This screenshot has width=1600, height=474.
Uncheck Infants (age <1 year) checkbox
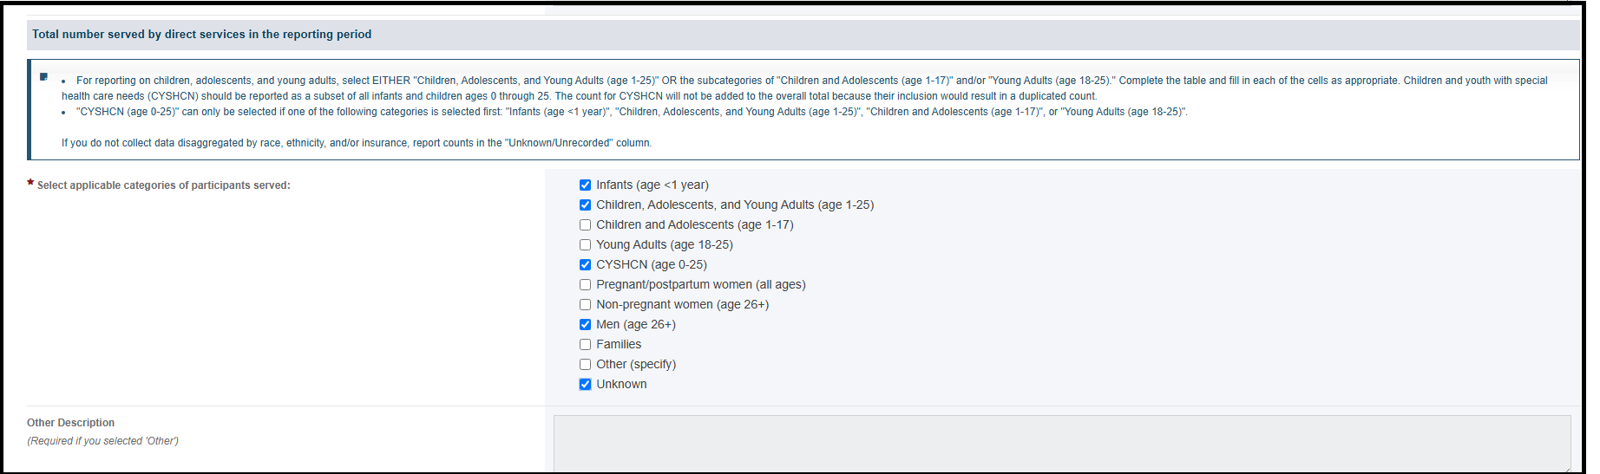[585, 185]
